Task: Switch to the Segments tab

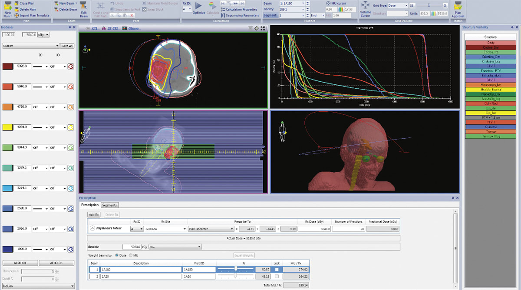Action: (109, 205)
